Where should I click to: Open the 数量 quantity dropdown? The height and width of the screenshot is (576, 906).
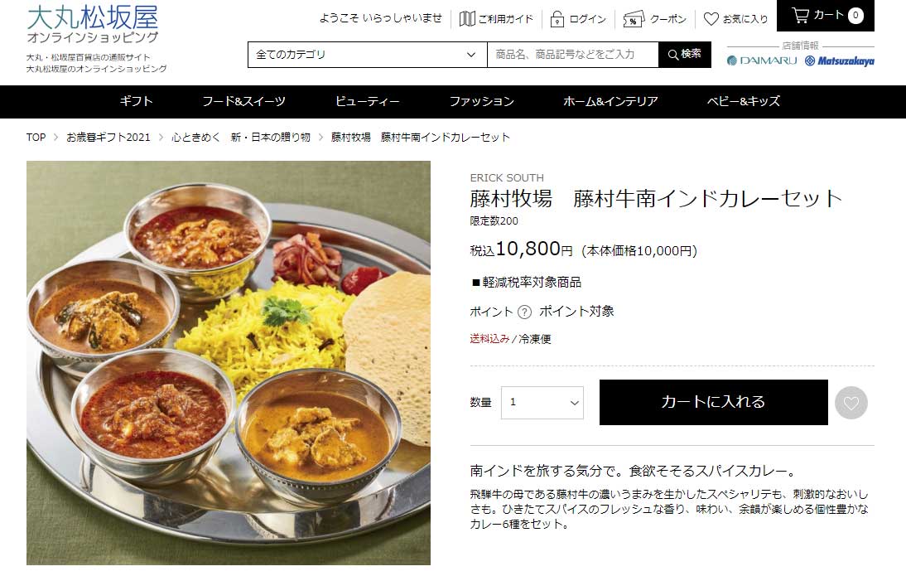click(542, 403)
